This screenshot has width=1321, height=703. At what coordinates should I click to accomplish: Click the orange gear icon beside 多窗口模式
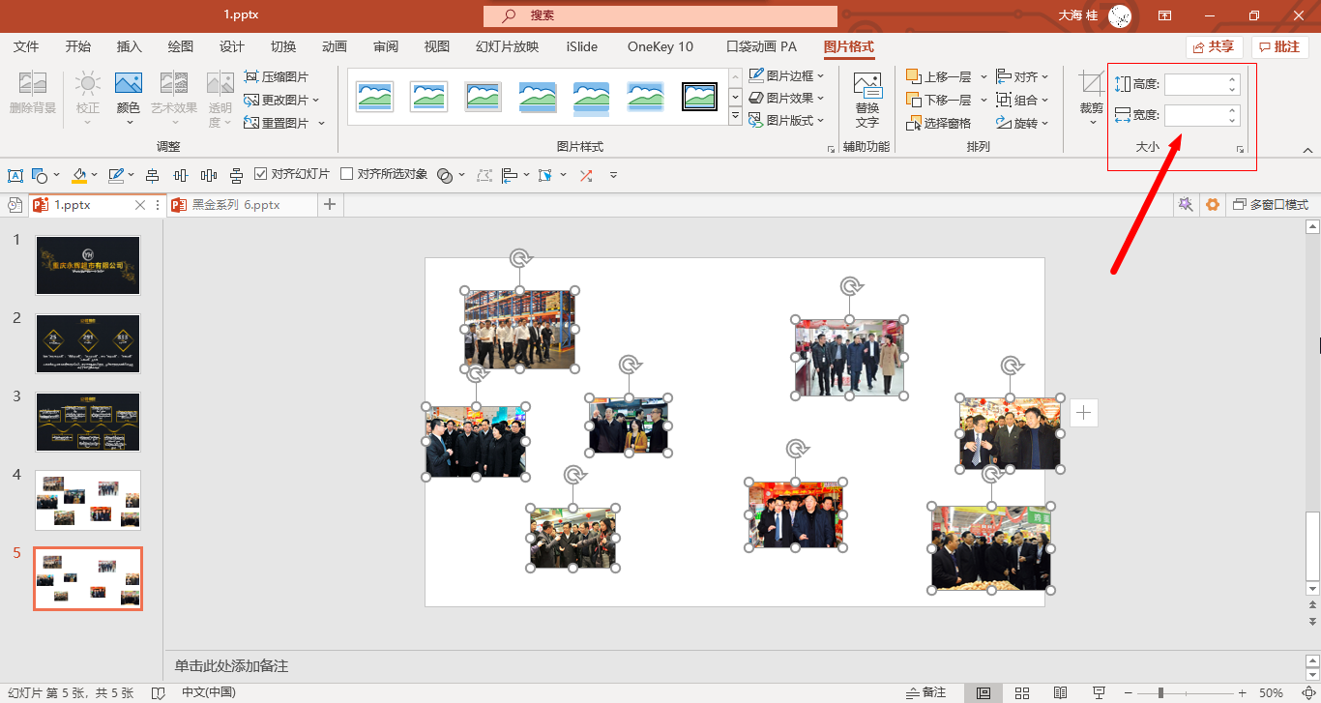(1213, 204)
